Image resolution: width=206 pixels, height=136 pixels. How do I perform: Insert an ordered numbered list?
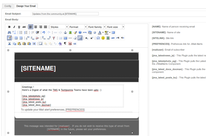26,32
